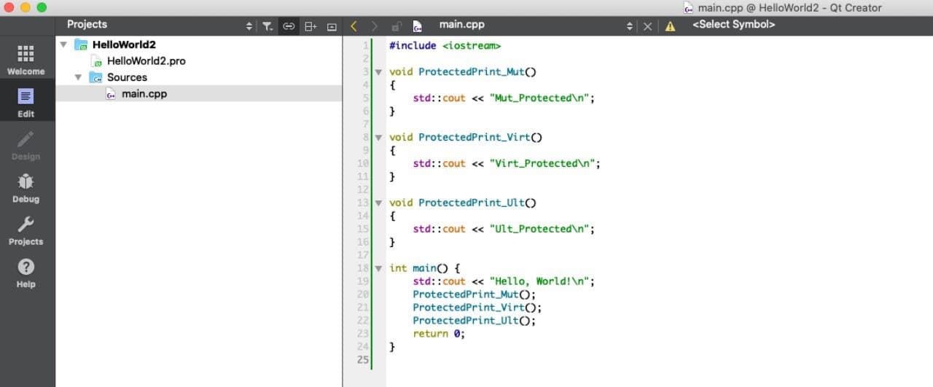Image resolution: width=933 pixels, height=387 pixels.
Task: Switch to Edit mode
Action: pyautogui.click(x=26, y=102)
